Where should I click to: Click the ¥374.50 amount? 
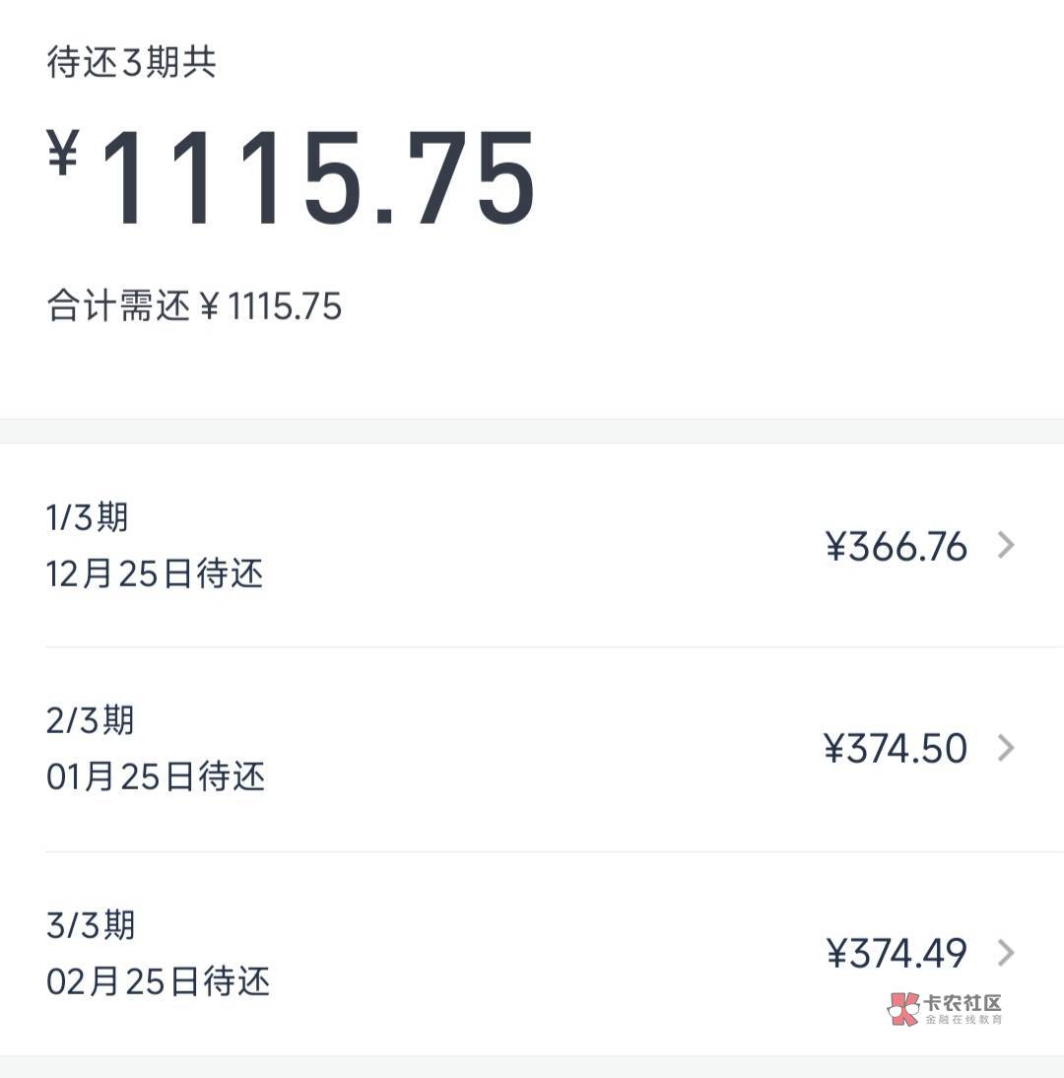[896, 749]
